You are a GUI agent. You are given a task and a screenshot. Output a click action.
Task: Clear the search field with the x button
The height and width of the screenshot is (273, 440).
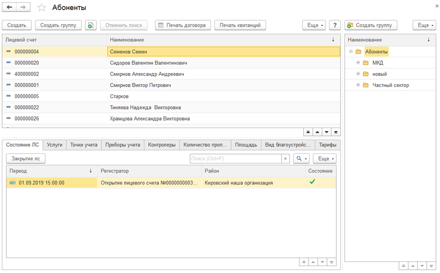285,159
